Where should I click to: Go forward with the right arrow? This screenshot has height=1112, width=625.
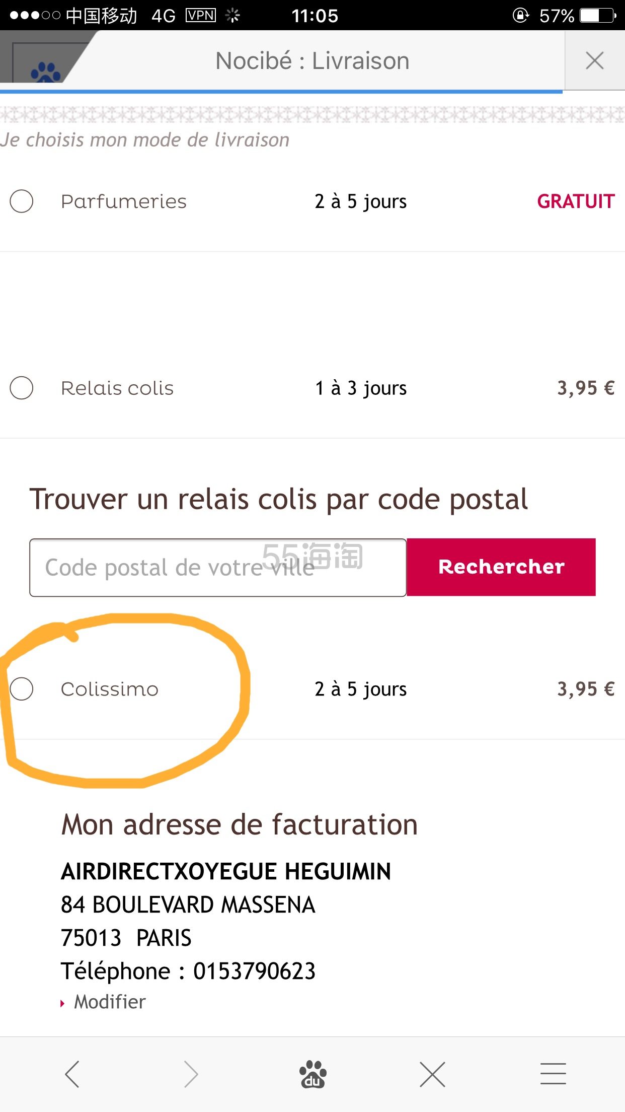[x=191, y=1074]
